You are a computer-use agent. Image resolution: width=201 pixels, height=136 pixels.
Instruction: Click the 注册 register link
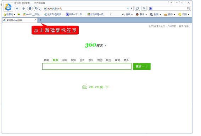point(186,26)
